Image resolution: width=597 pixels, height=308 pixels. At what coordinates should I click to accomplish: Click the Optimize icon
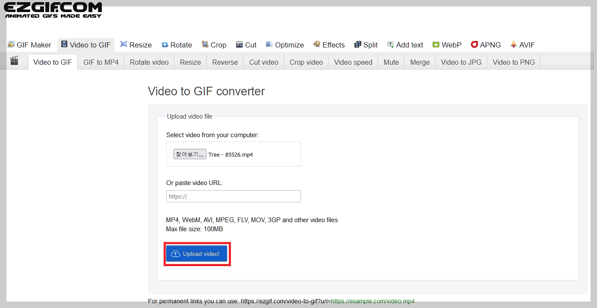269,44
